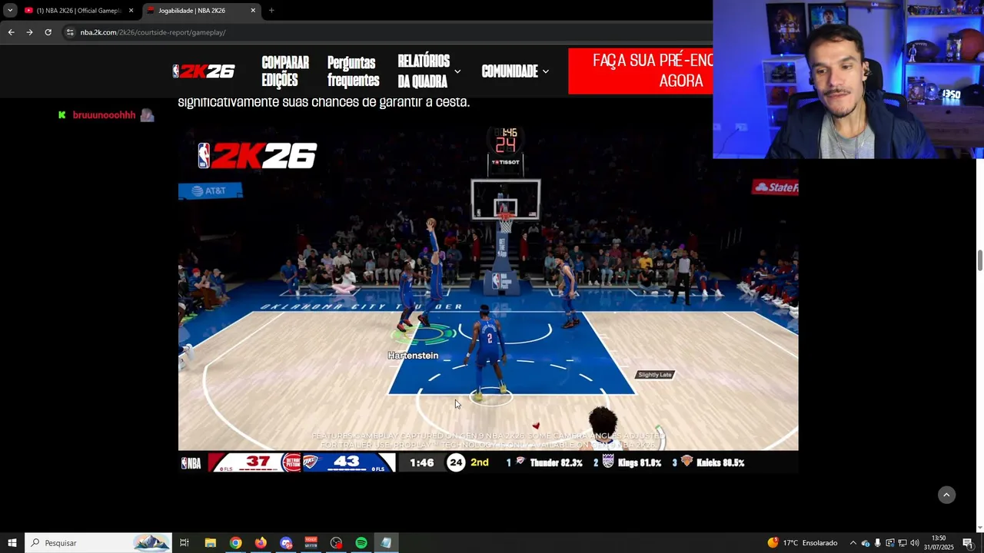Click the 'Pesquisar' taskbar search box
The width and height of the screenshot is (984, 553).
click(x=98, y=543)
